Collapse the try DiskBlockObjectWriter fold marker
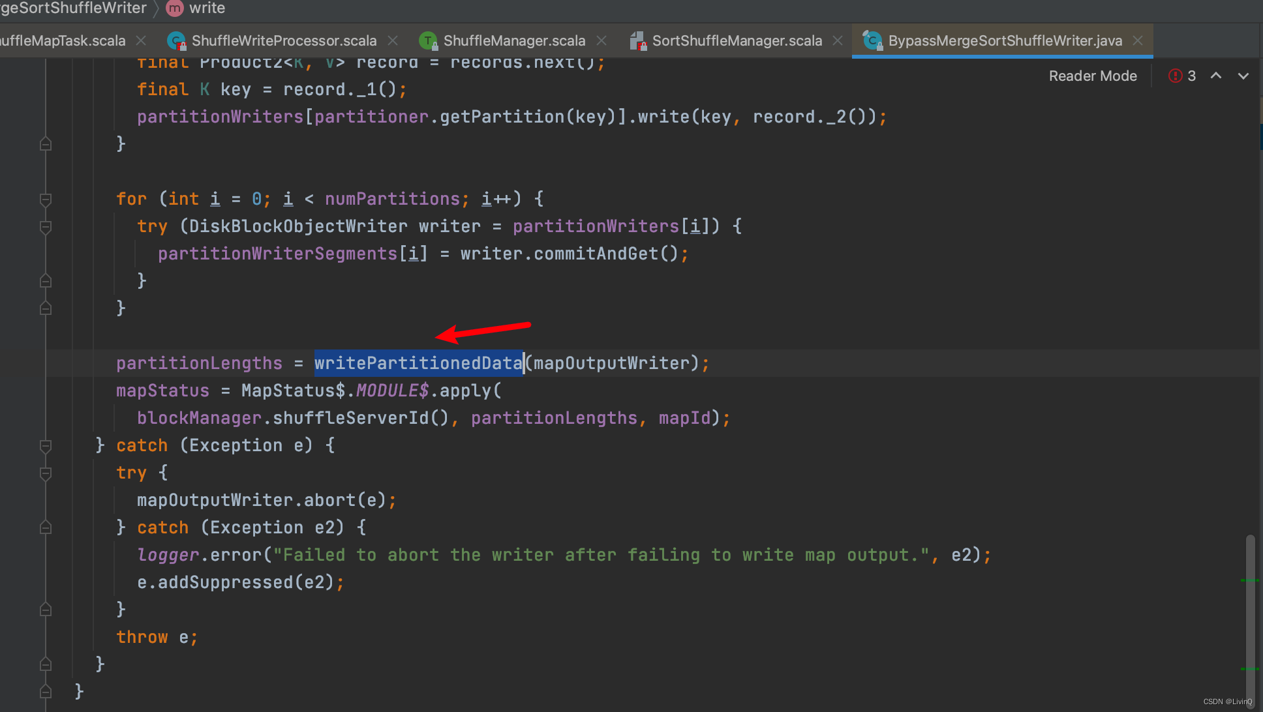The image size is (1263, 712). [x=46, y=227]
